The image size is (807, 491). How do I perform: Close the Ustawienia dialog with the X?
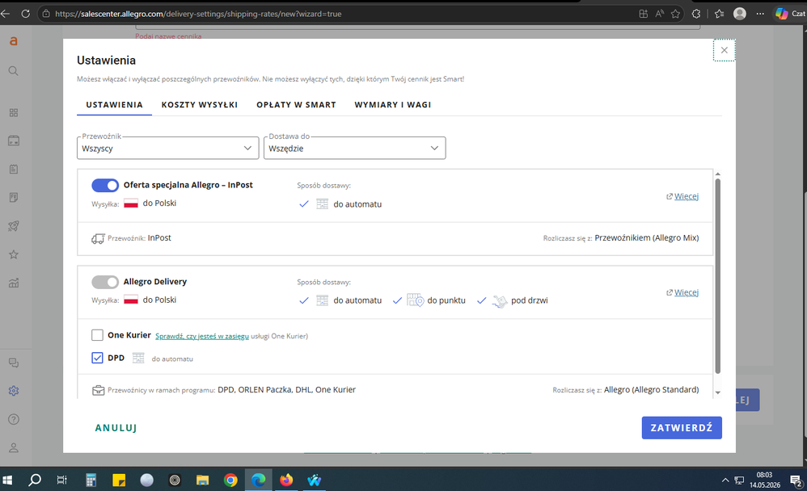pos(725,50)
